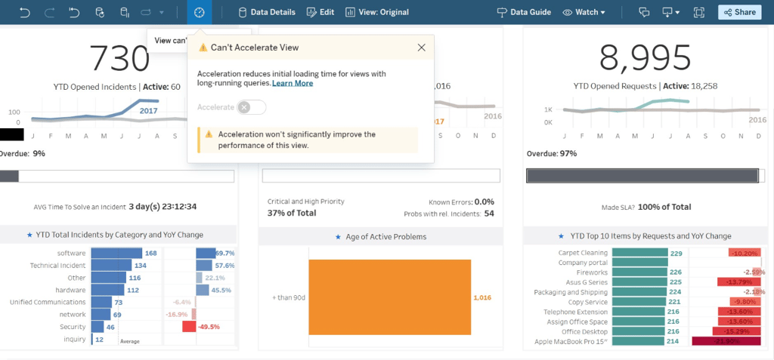The image size is (774, 360).
Task: Open the replay speed dropdown arrow
Action: [x=162, y=12]
